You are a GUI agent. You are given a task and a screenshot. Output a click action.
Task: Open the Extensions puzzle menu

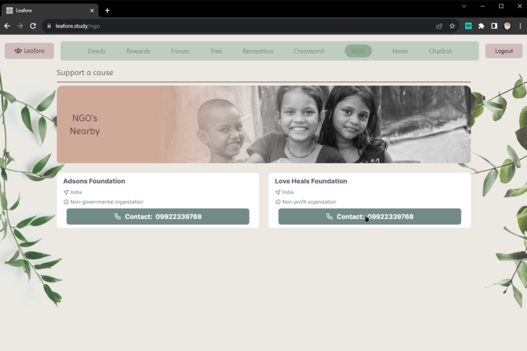(481, 26)
